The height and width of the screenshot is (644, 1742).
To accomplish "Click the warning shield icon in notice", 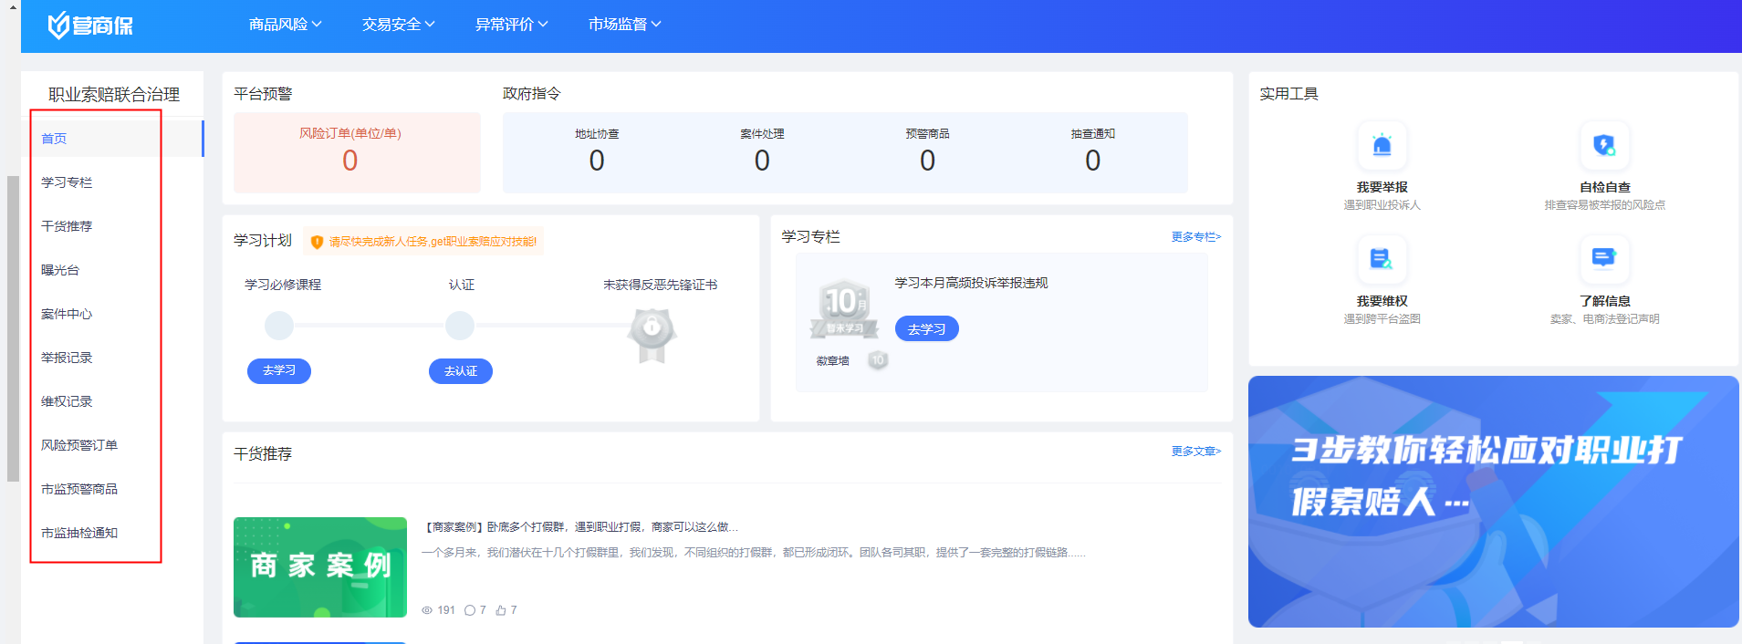I will pos(317,242).
